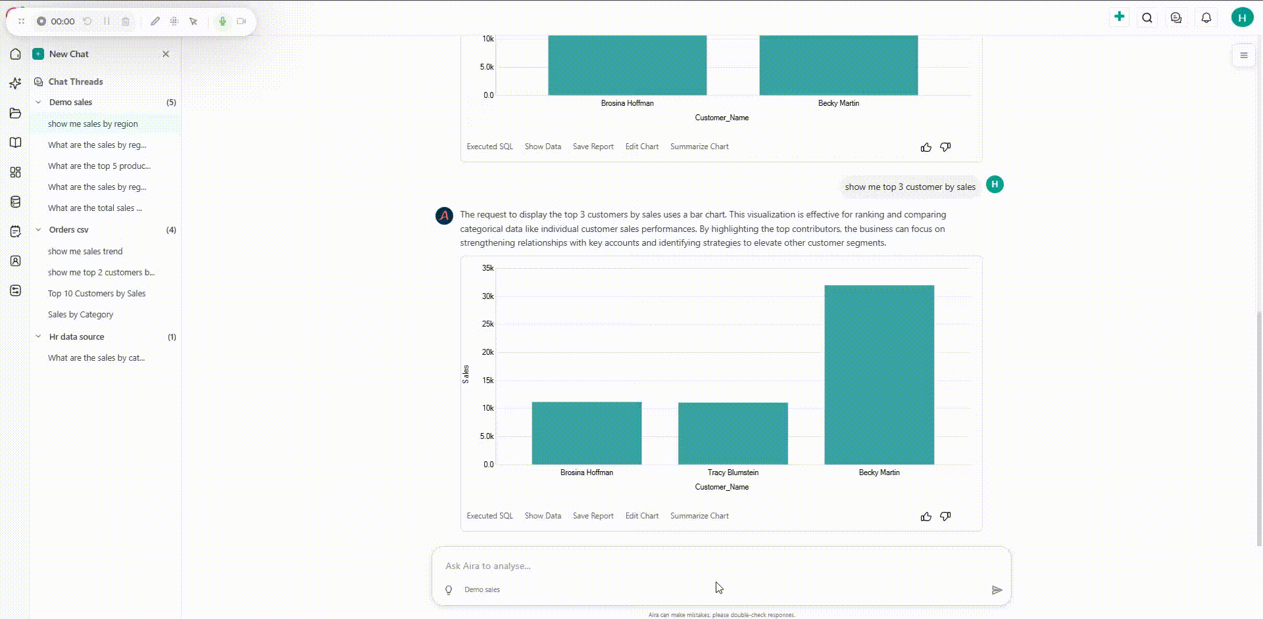1263x619 pixels.
Task: Like the top 3 customers chart response
Action: 926,516
